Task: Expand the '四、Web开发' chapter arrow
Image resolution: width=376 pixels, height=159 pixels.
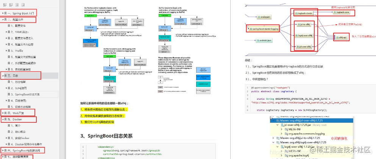Action: [3, 113]
